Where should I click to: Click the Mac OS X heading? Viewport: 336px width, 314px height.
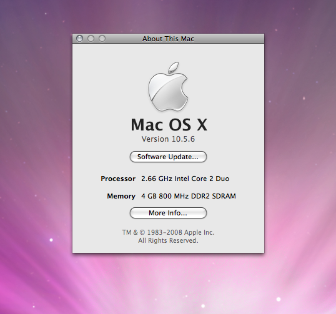pos(169,125)
